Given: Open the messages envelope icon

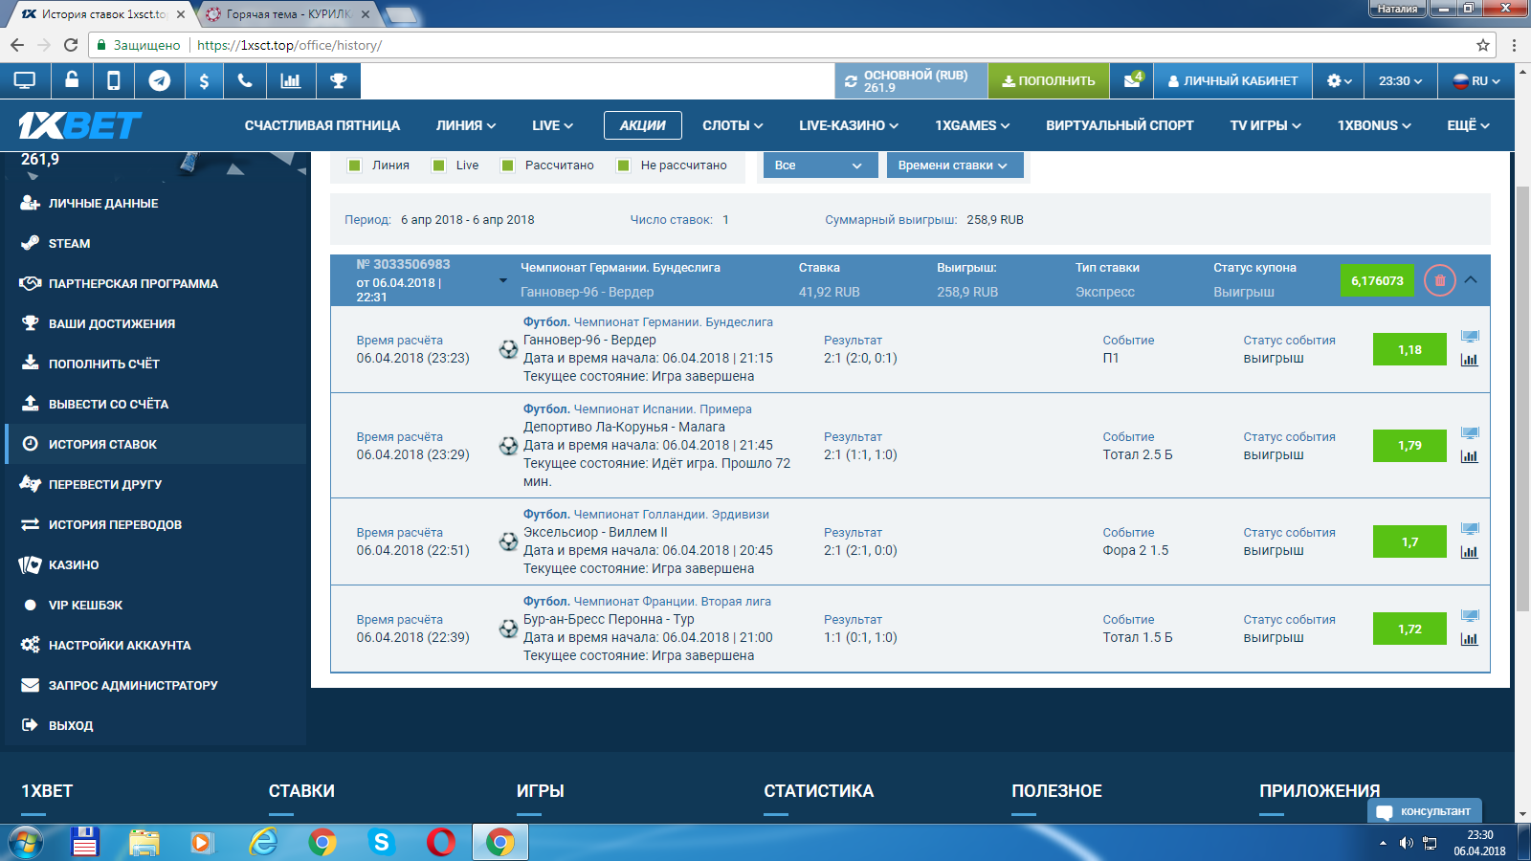Looking at the screenshot, I should [x=1132, y=80].
